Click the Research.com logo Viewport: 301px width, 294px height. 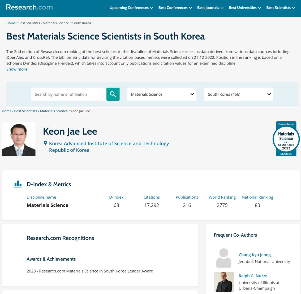[29, 7]
